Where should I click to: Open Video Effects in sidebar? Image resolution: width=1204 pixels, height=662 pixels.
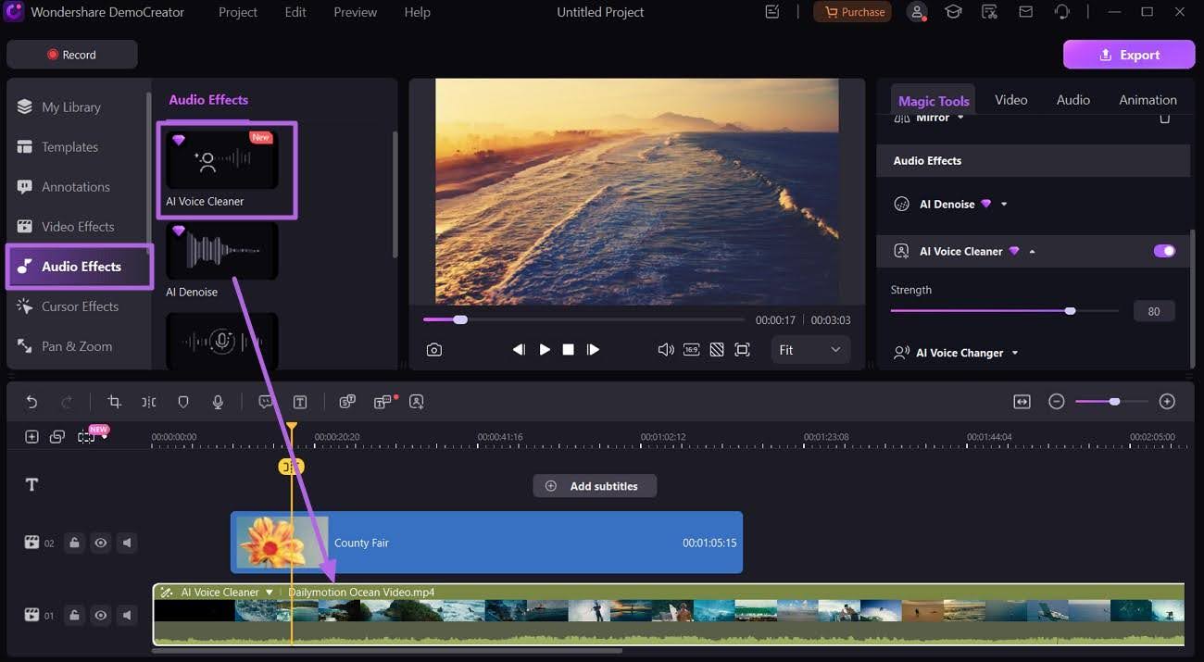(x=78, y=227)
